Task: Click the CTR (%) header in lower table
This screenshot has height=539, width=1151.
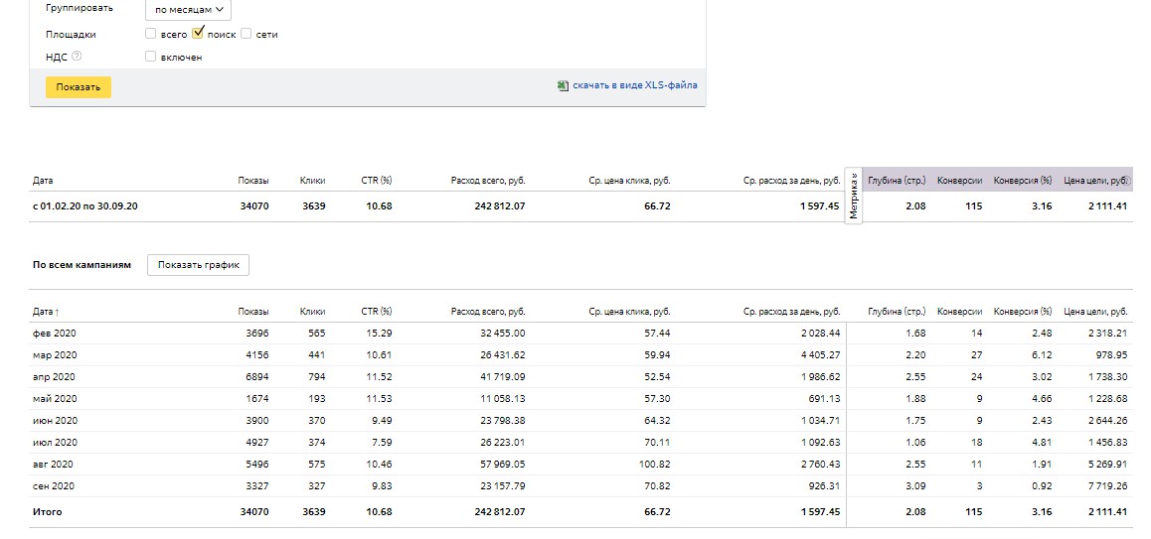Action: (376, 312)
